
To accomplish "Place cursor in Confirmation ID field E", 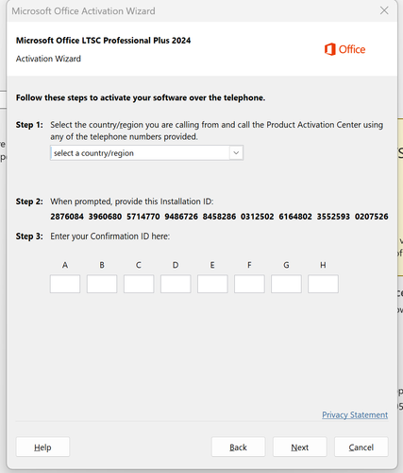I will coord(212,284).
